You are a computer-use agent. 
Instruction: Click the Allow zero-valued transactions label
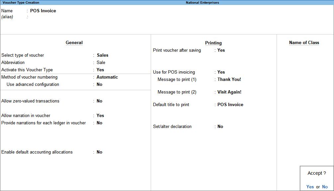[x=30, y=101]
